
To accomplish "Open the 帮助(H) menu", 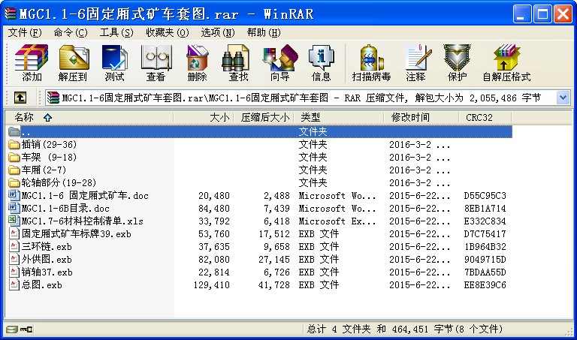I will pyautogui.click(x=264, y=33).
